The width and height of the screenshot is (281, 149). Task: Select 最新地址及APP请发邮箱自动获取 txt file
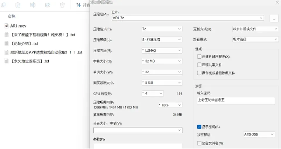(46, 52)
